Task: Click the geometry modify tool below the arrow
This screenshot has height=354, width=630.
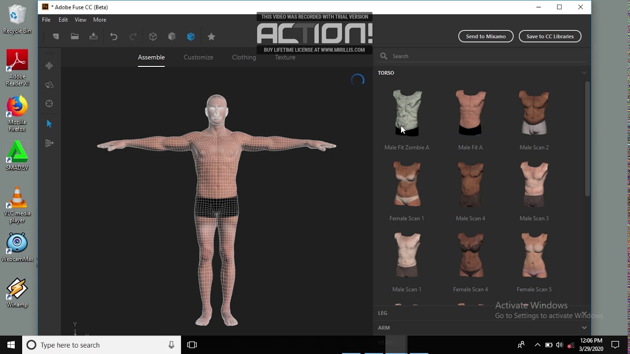Action: [x=49, y=143]
